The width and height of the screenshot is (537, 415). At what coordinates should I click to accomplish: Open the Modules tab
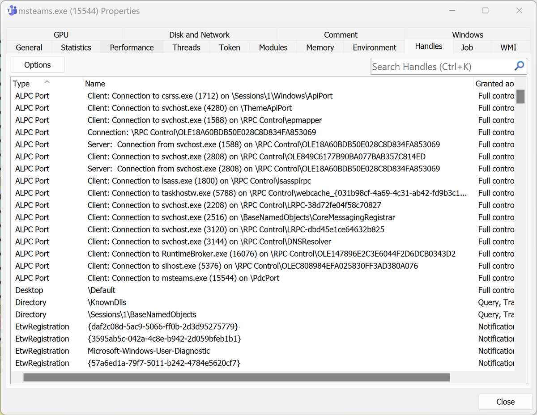tap(273, 47)
